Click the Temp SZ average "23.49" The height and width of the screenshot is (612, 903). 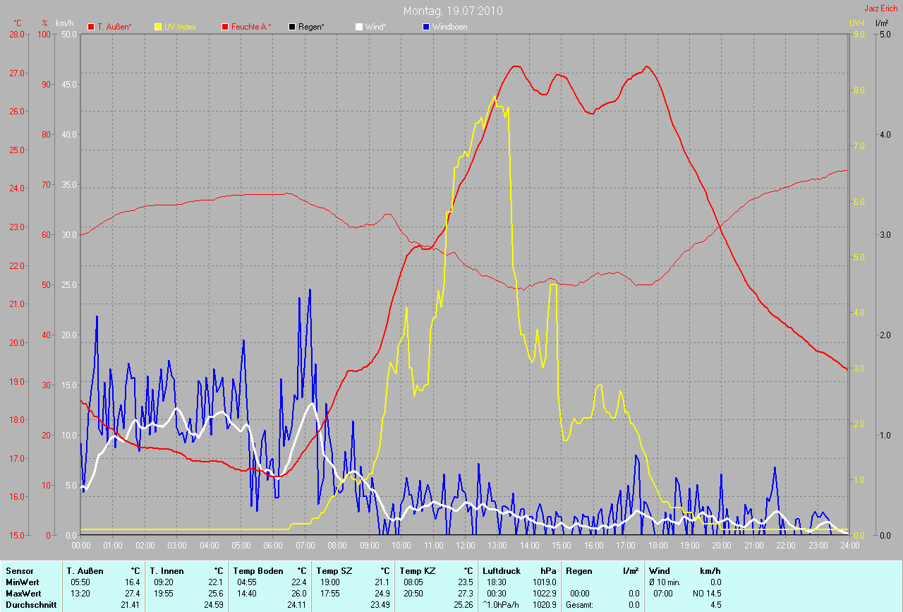pos(380,605)
